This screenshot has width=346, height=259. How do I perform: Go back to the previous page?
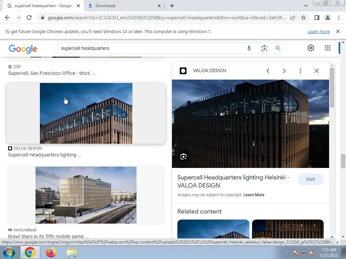pos(7,18)
